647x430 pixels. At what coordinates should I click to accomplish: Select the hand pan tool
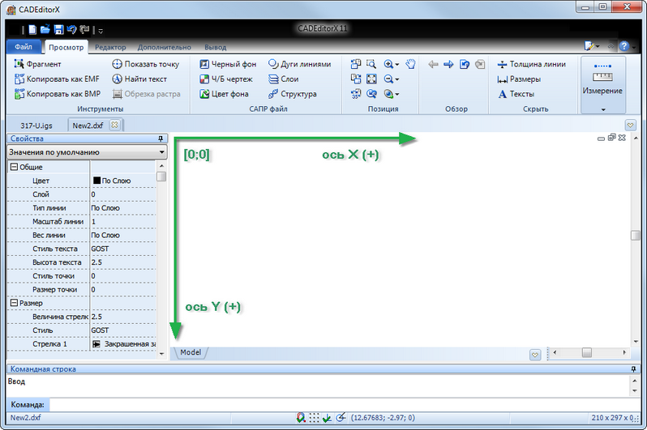[x=411, y=64]
